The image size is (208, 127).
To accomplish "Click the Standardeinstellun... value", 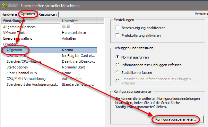I will tap(78, 84).
